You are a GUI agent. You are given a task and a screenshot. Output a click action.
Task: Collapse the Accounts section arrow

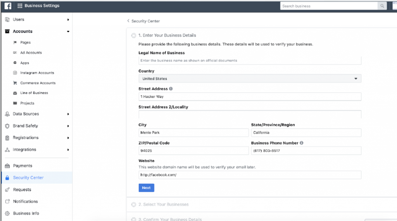(x=68, y=31)
